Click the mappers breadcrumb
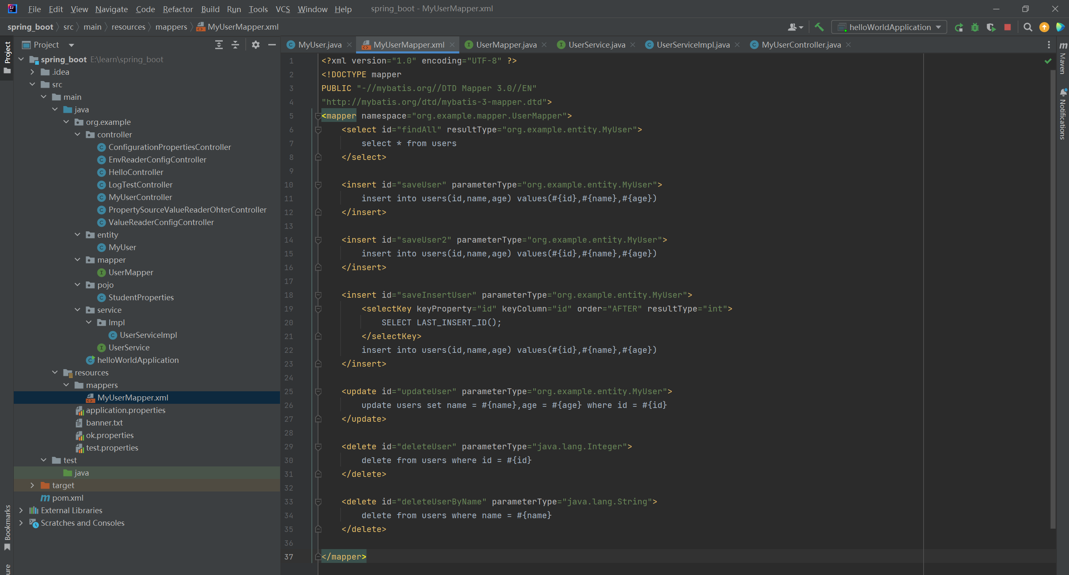Image resolution: width=1069 pixels, height=575 pixels. (x=171, y=27)
